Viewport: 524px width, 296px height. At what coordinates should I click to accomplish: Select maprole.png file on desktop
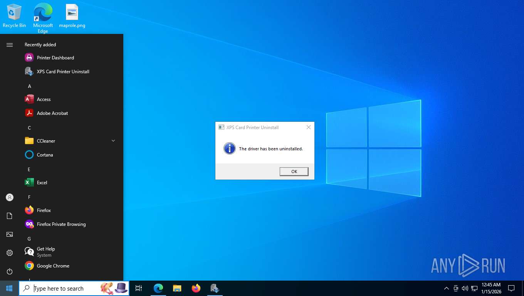click(x=72, y=16)
